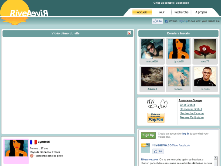Open the Accueil tab
221x166 pixels.
(142, 12)
